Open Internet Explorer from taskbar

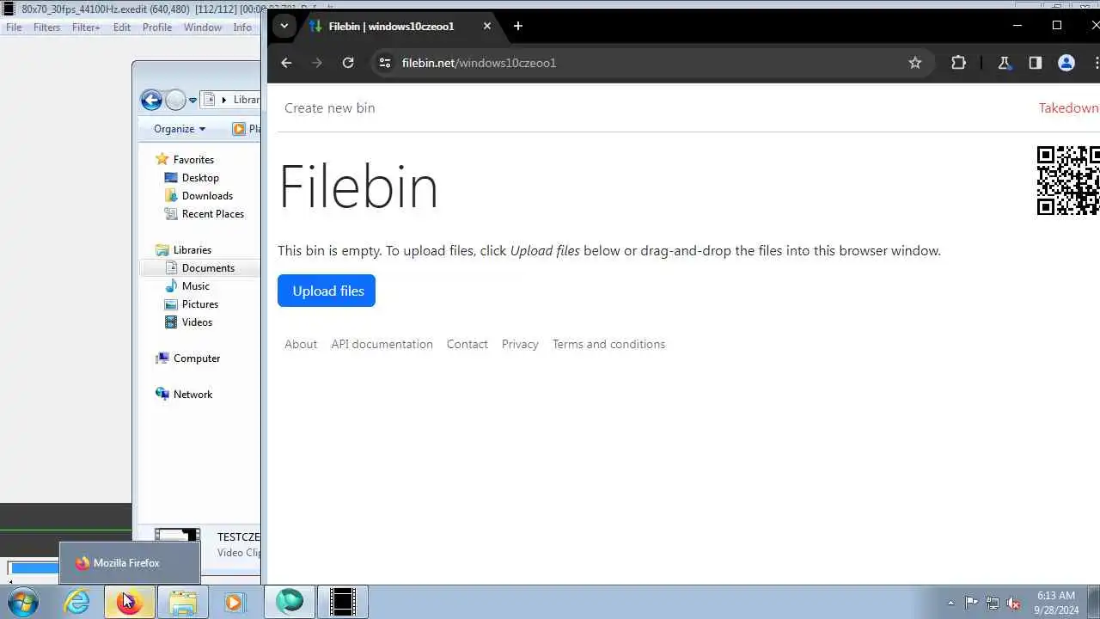tap(77, 602)
